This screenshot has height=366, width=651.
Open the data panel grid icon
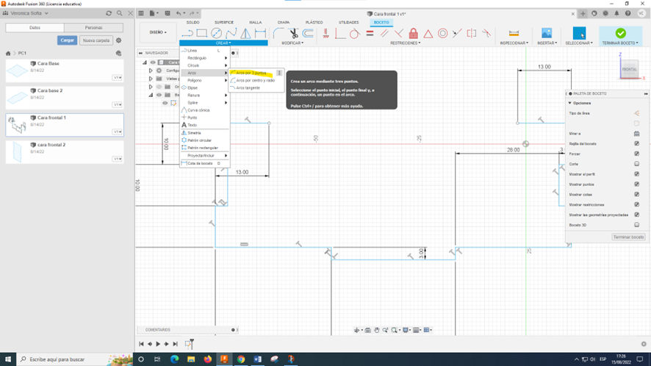(141, 13)
